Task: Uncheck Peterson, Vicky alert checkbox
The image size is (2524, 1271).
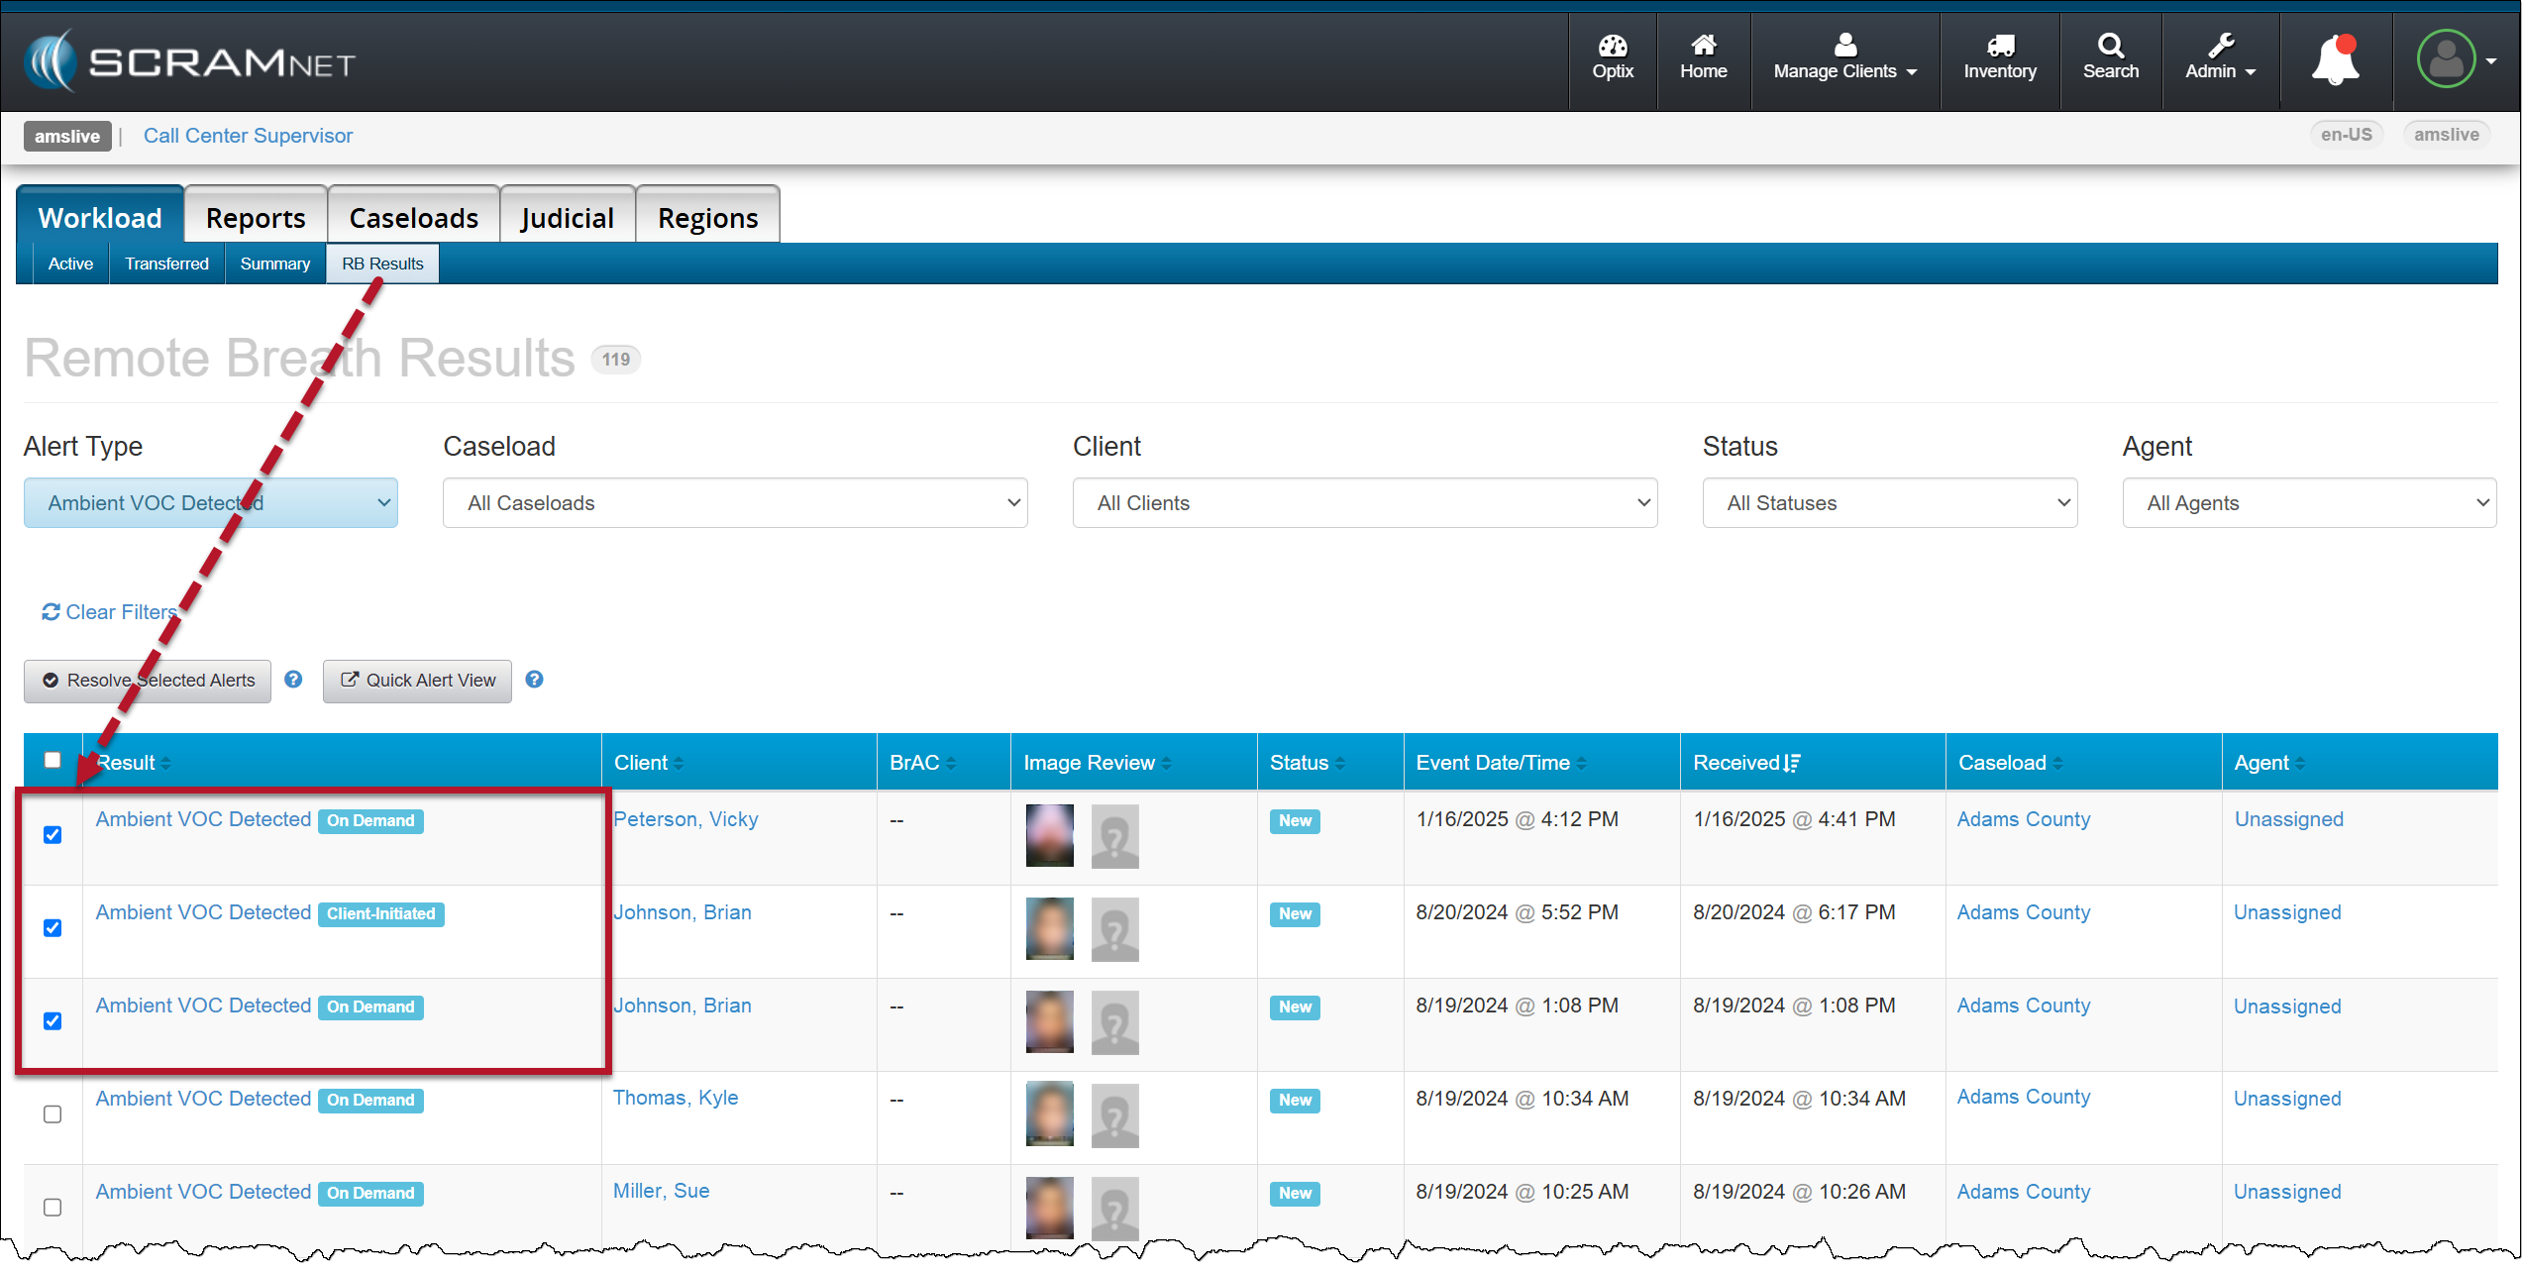Action: (53, 835)
